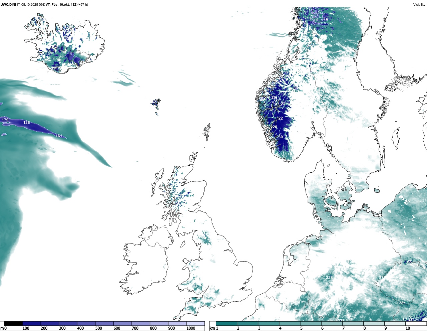This screenshot has width=427, height=331.
Task: Click the '161' visibility value over the Atlantic
Action: click(59, 136)
